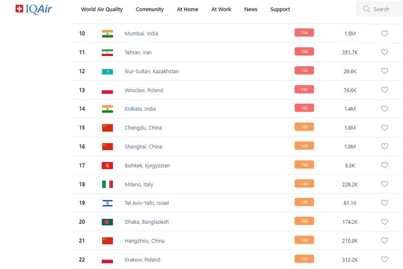Toggle the heart for Tehran, Iran
Screen dimensions: 403x269
click(x=384, y=52)
